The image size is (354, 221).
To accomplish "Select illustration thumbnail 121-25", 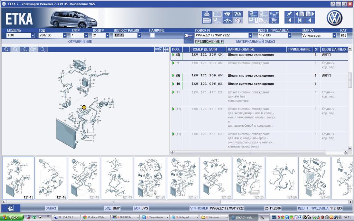I will pyautogui.click(x=249, y=178).
